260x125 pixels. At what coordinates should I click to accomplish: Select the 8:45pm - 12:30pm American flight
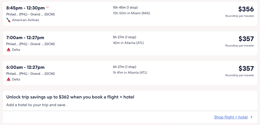[x=26, y=8]
